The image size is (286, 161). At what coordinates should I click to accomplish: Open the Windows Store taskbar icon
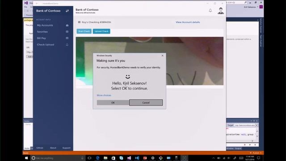[113, 158]
